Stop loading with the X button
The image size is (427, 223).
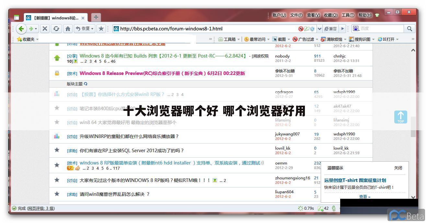[x=45, y=29]
